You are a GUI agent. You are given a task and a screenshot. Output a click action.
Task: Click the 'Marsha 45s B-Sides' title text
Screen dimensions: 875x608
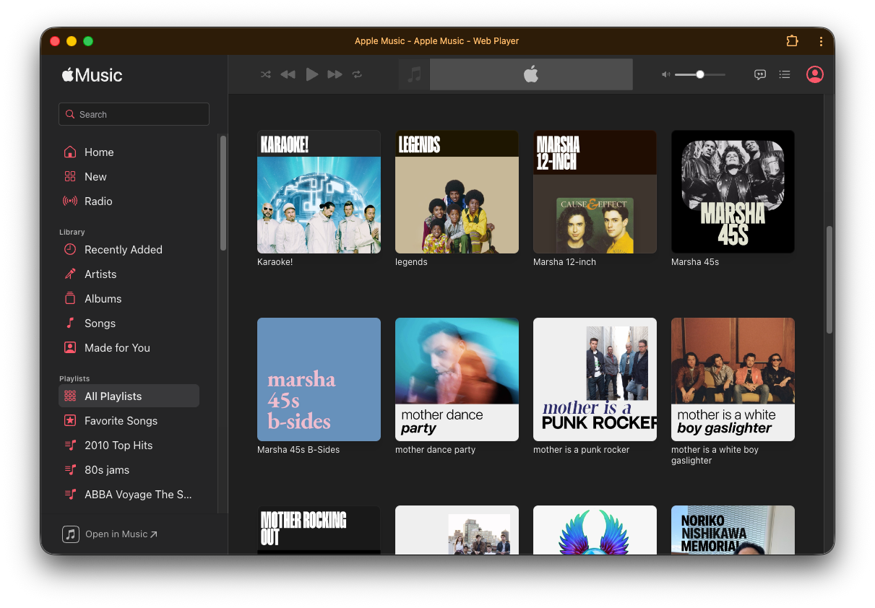[x=298, y=450]
